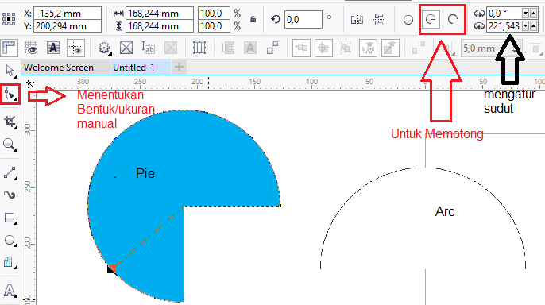
Task: Click the horizontal scale 100,0 field
Action: tap(215, 14)
